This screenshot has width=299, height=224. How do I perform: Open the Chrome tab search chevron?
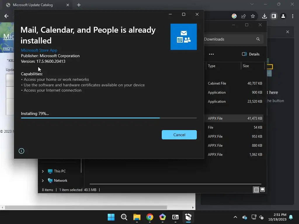pos(252,4)
